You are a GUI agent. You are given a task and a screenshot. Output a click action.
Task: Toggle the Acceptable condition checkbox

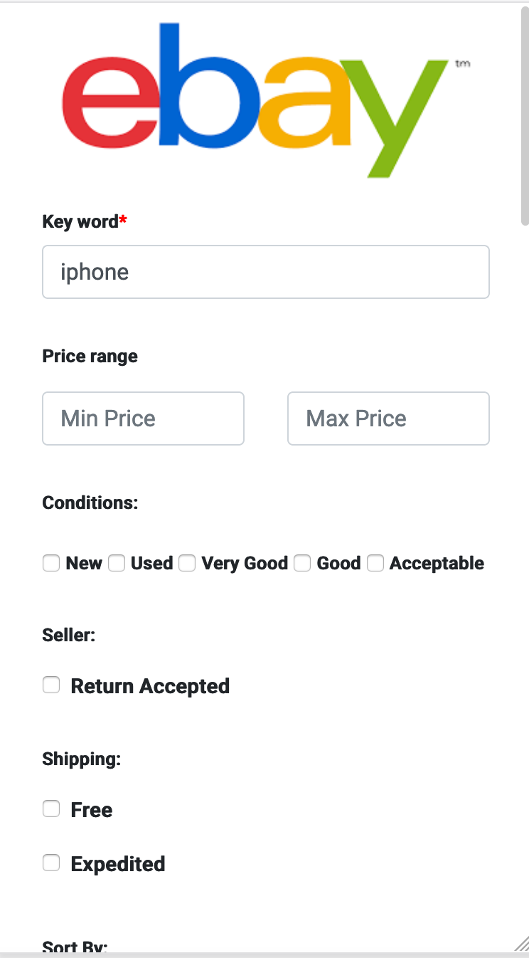tap(375, 564)
